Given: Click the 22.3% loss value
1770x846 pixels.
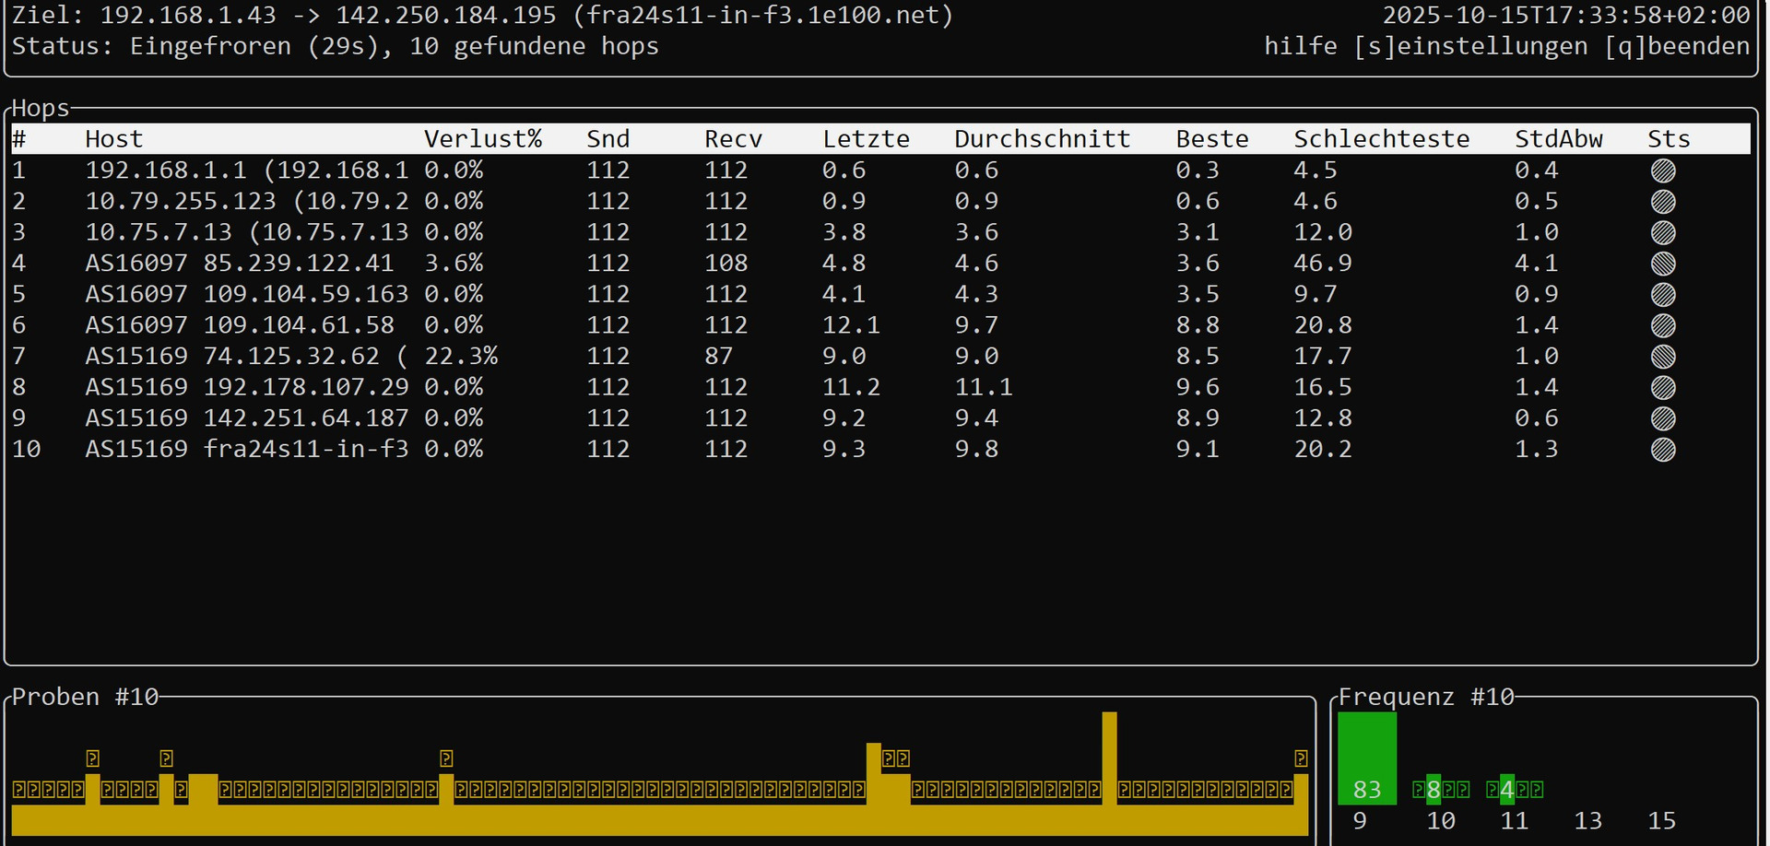Looking at the screenshot, I should pos(461,357).
